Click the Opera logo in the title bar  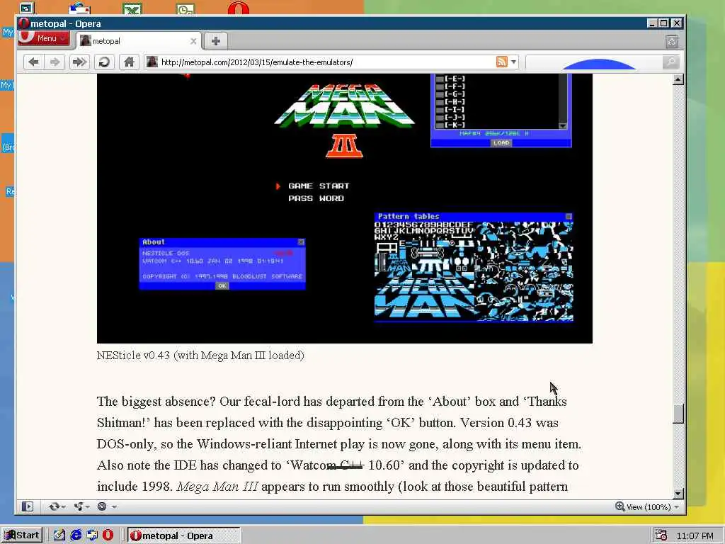(x=24, y=23)
